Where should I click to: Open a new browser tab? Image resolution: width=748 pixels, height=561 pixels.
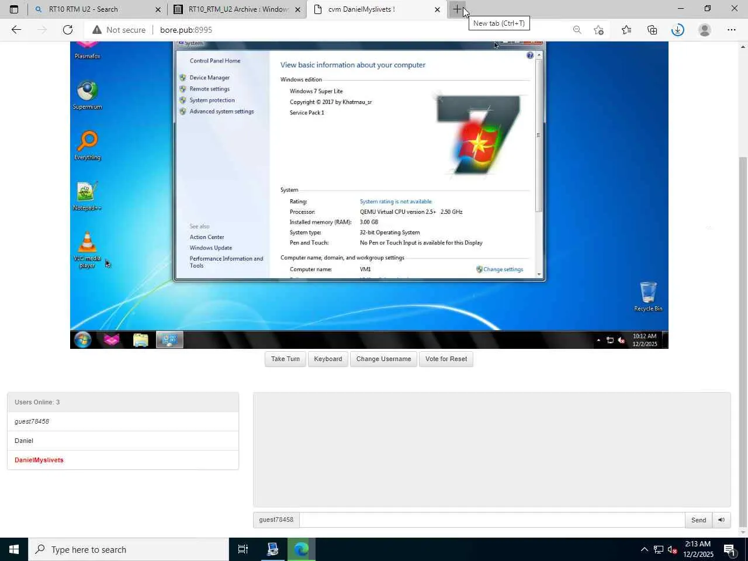tap(457, 9)
